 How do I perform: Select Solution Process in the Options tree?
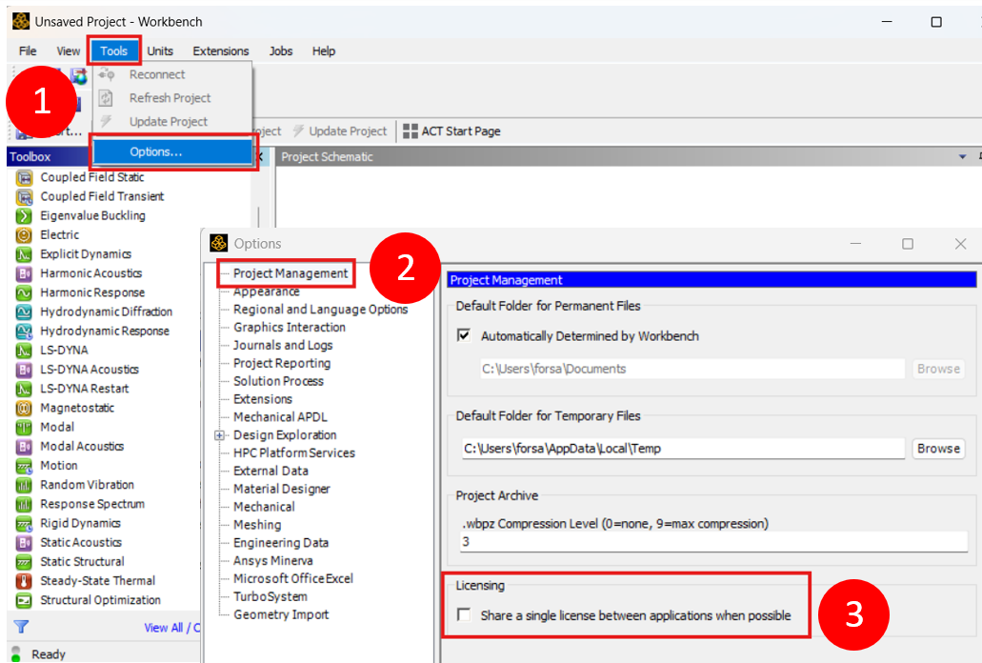tap(279, 381)
